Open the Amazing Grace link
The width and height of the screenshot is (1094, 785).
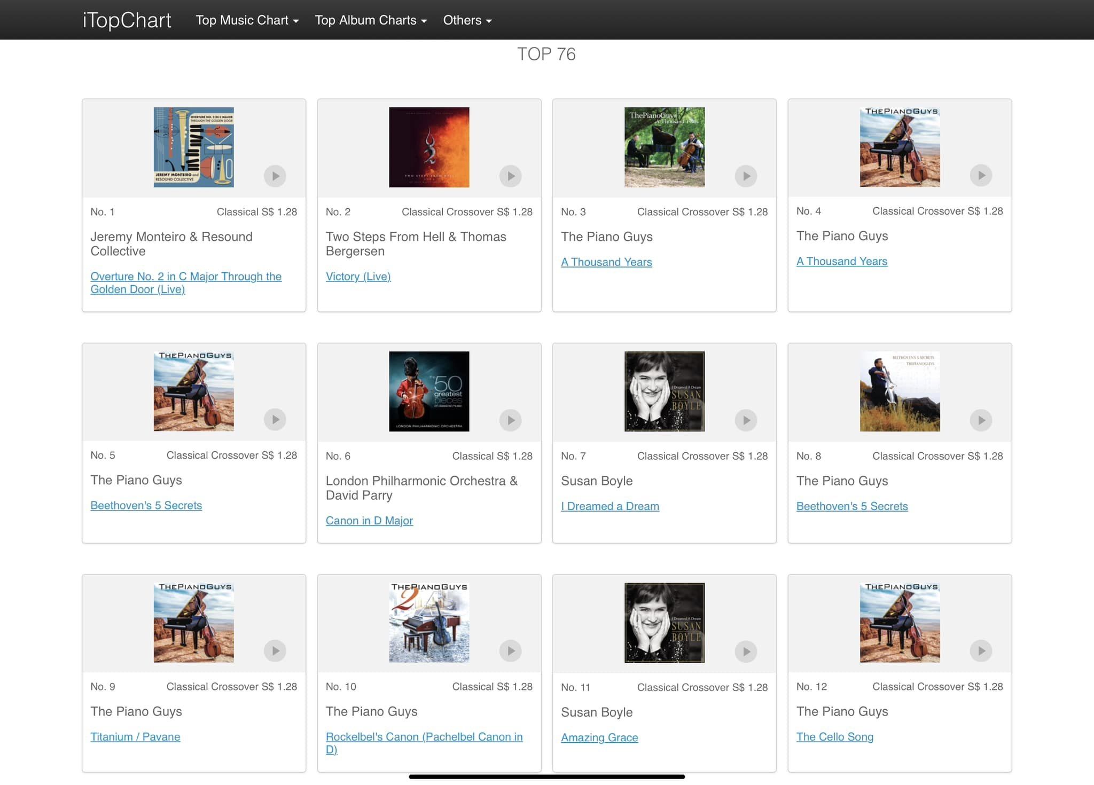[599, 737]
